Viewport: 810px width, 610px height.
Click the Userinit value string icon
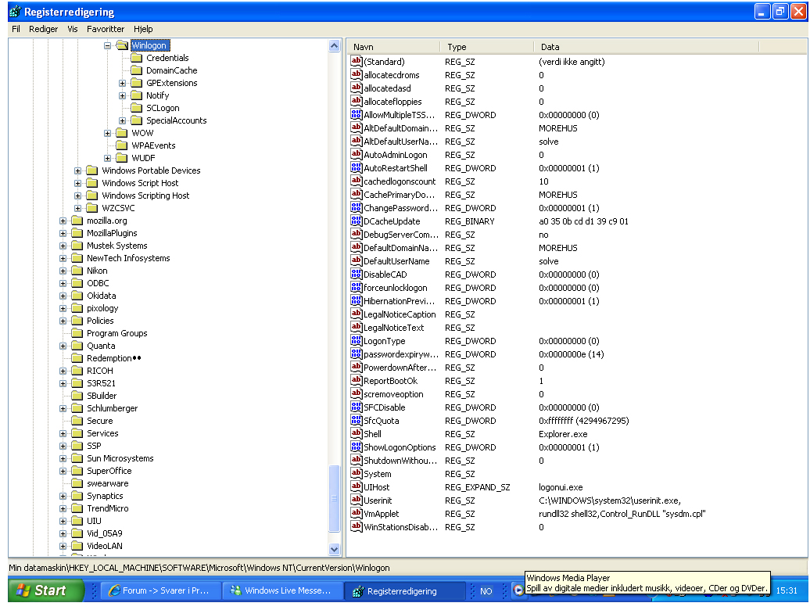click(356, 500)
